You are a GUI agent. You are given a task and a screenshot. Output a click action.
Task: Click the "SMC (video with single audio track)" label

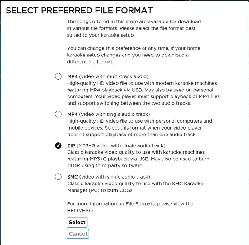point(109,177)
